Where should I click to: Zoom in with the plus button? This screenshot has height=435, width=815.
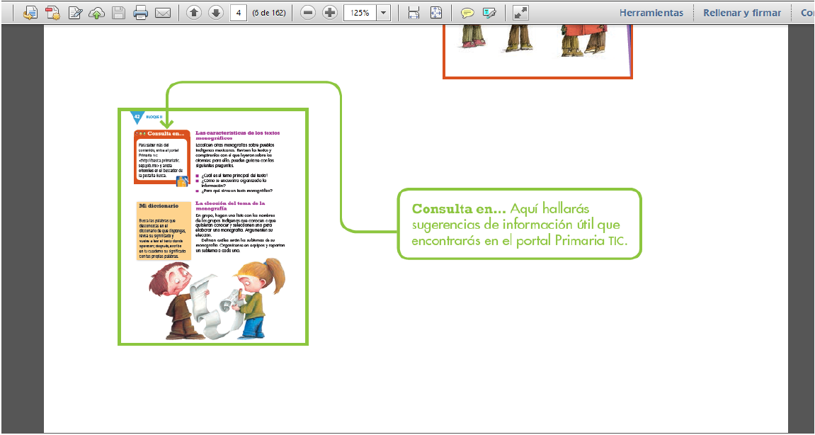(x=330, y=13)
